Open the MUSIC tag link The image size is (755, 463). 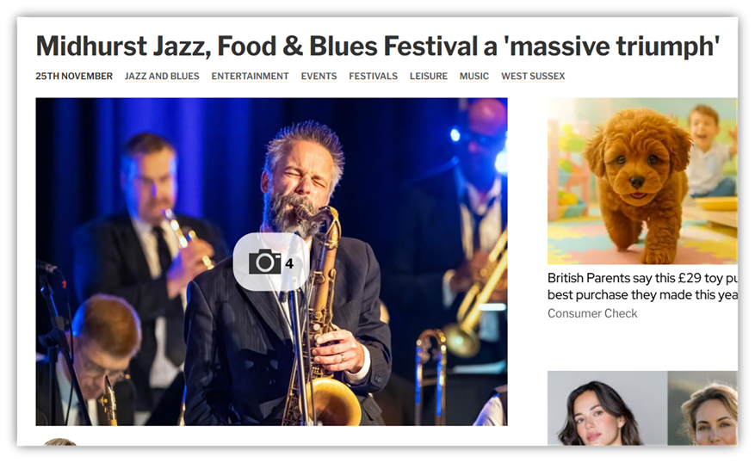tap(474, 76)
